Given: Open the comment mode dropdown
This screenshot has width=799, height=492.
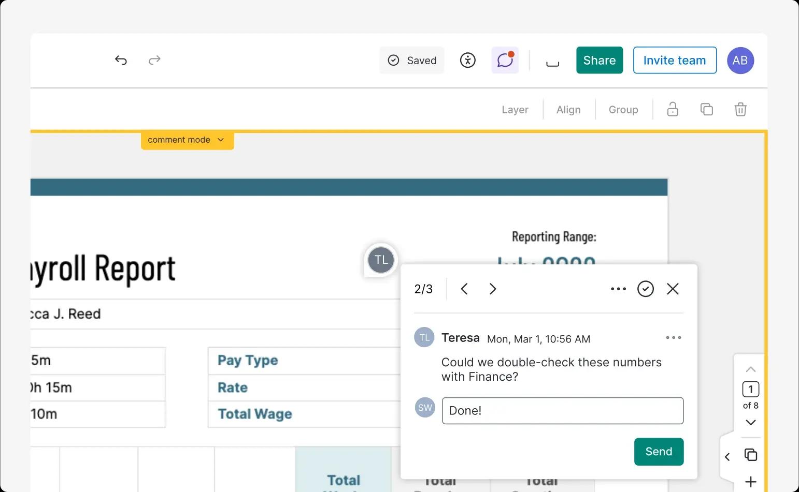Looking at the screenshot, I should [x=187, y=140].
